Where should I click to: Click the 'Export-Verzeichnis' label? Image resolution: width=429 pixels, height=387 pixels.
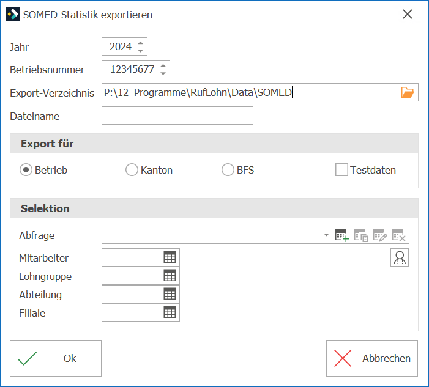(x=52, y=93)
